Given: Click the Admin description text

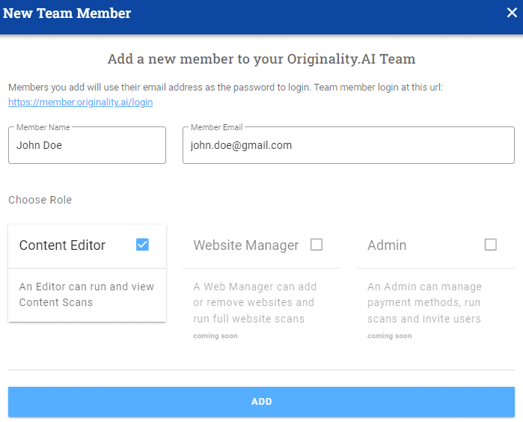Looking at the screenshot, I should (424, 302).
